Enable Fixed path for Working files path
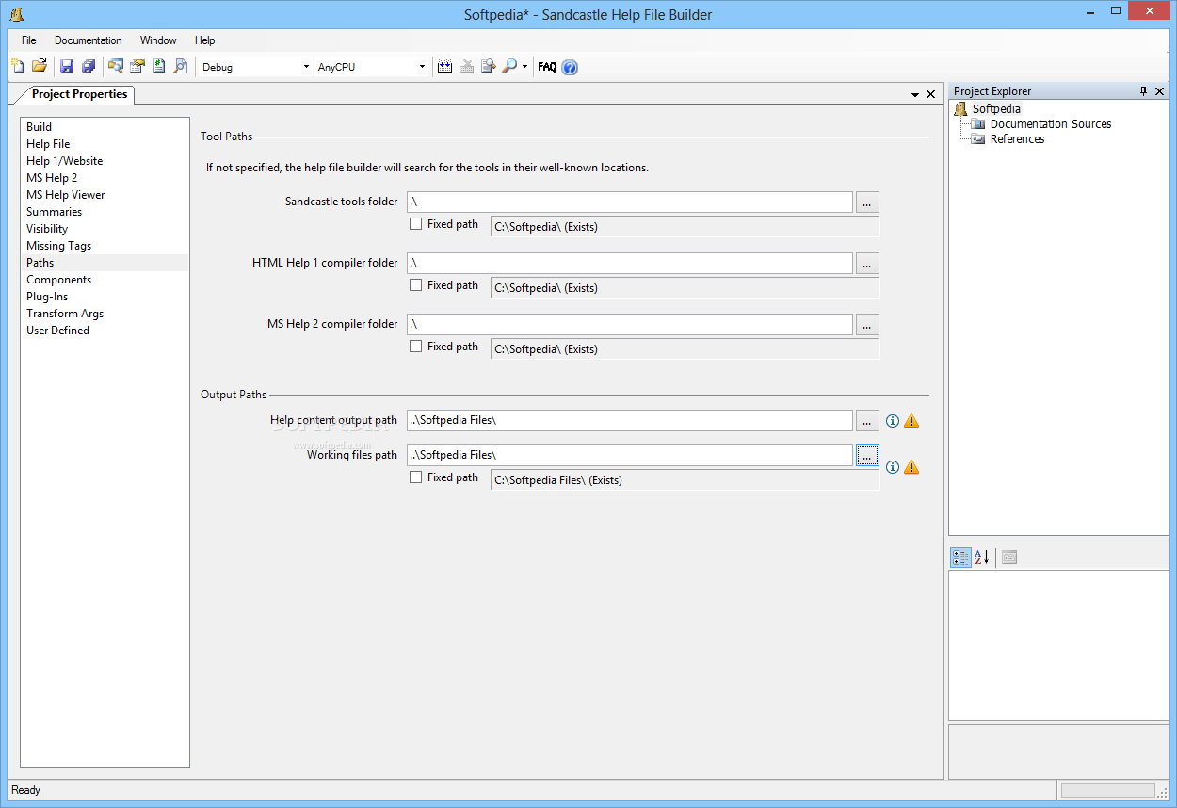 [416, 477]
